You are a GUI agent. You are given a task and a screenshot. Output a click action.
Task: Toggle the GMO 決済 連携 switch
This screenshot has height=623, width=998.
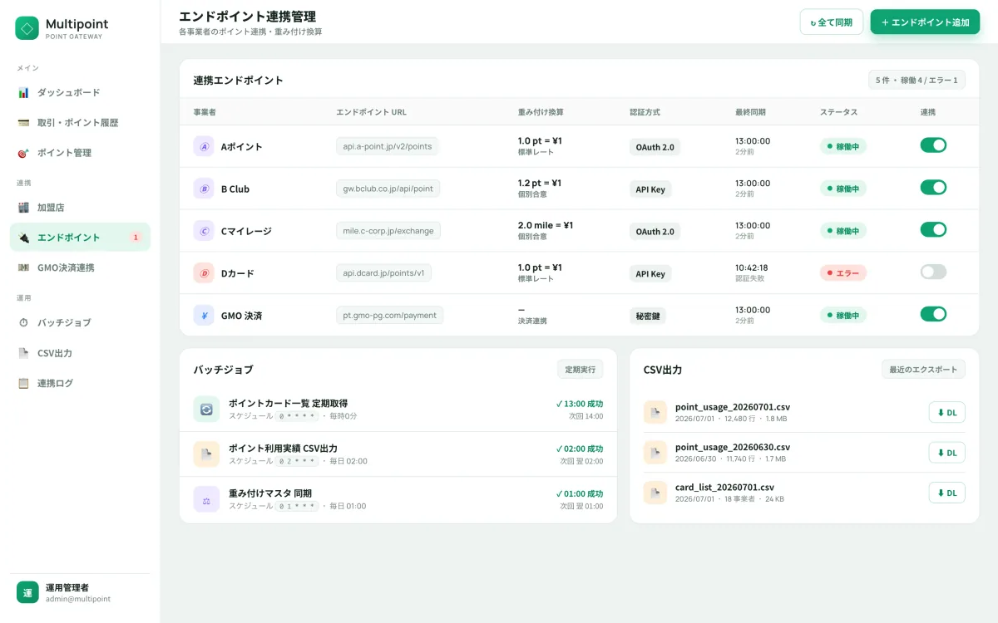coord(933,314)
